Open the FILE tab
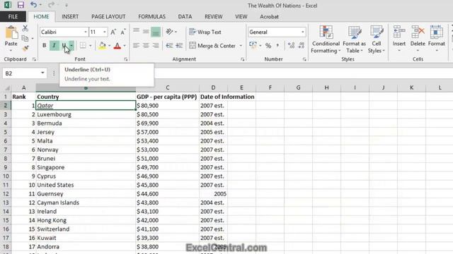Viewport: 453px width, 254px height. pos(13,17)
